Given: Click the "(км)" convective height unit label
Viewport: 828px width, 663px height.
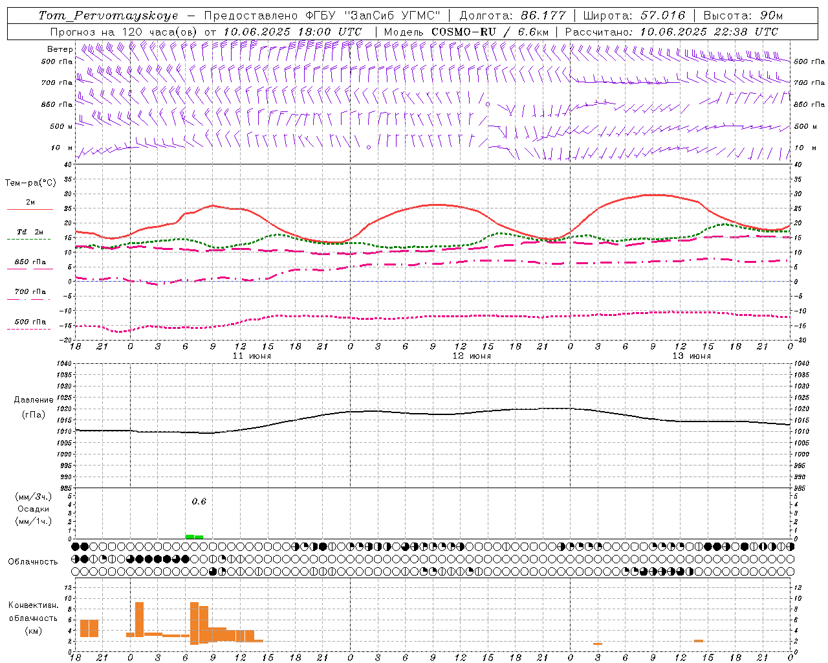Looking at the screenshot, I should pos(33,631).
